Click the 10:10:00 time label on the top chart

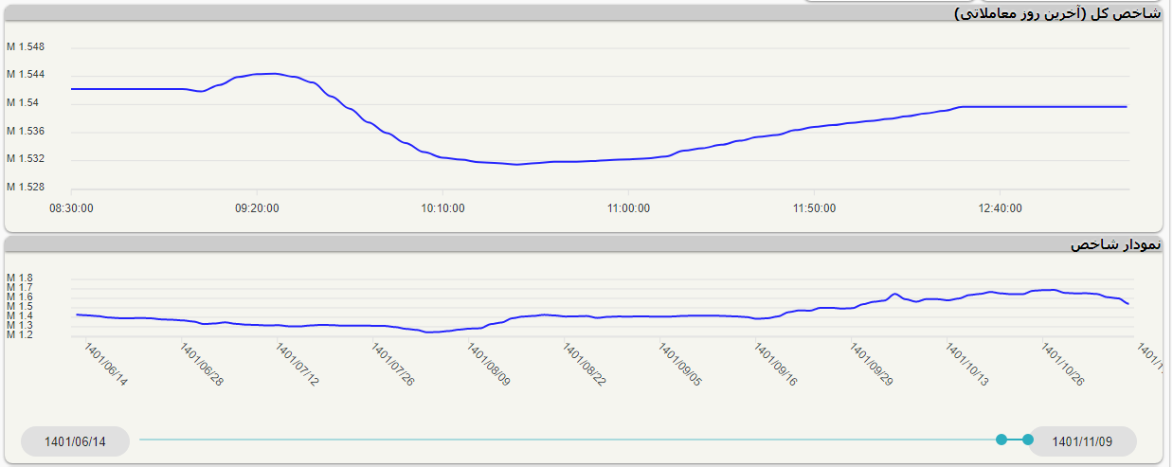click(x=442, y=208)
